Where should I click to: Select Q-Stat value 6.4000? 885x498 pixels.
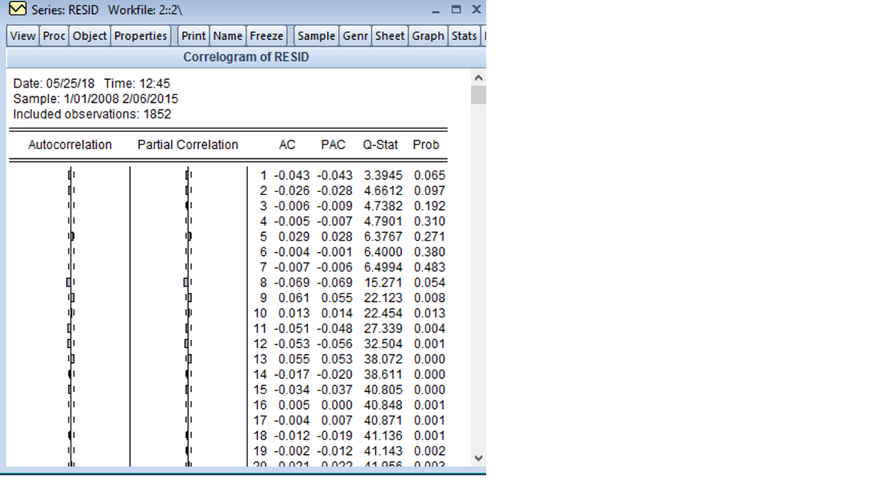point(383,252)
